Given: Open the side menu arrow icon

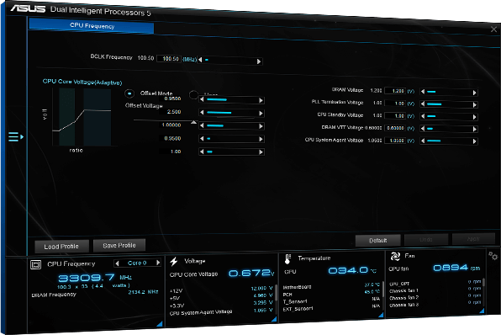Looking at the screenshot, I should [x=16, y=137].
